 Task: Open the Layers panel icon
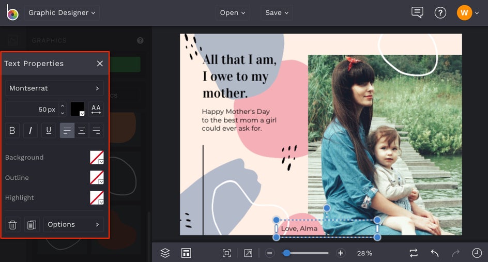click(x=165, y=253)
